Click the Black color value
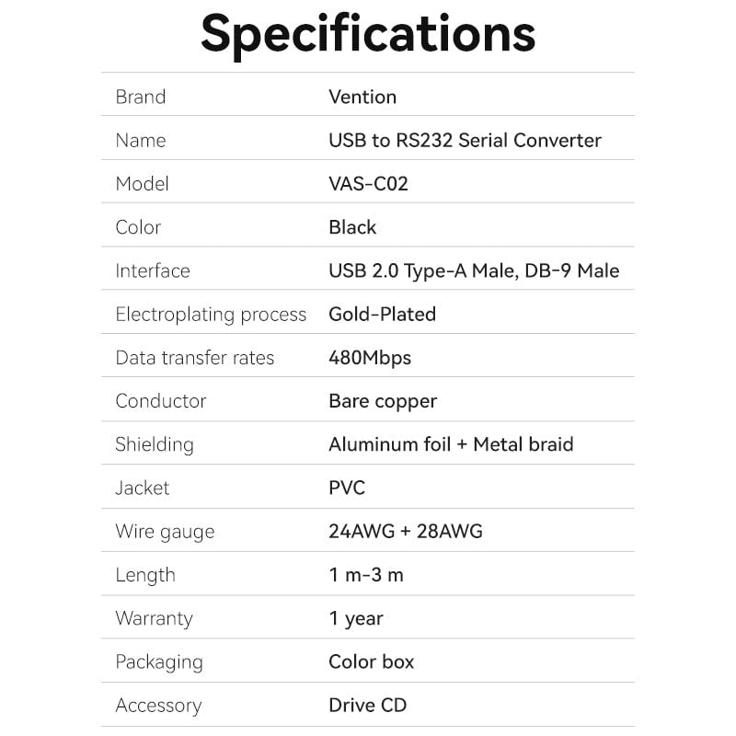 352,227
